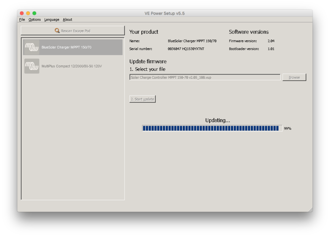Viewport: 333px width, 237px height.
Task: Click the yellow minimize window button
Action: [x=28, y=13]
